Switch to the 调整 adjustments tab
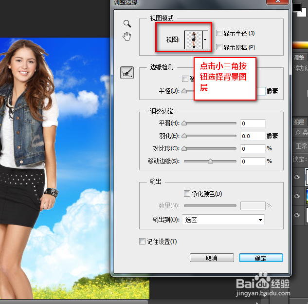Screen dimensions: 308x304 click(299, 58)
